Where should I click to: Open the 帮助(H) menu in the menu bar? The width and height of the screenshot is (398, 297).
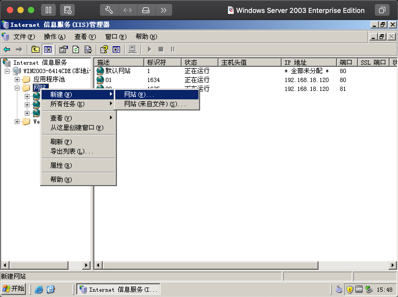pyautogui.click(x=146, y=37)
